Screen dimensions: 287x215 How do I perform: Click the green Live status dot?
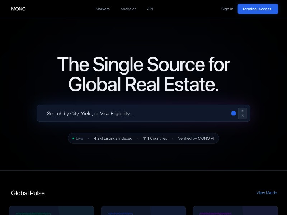[74, 138]
